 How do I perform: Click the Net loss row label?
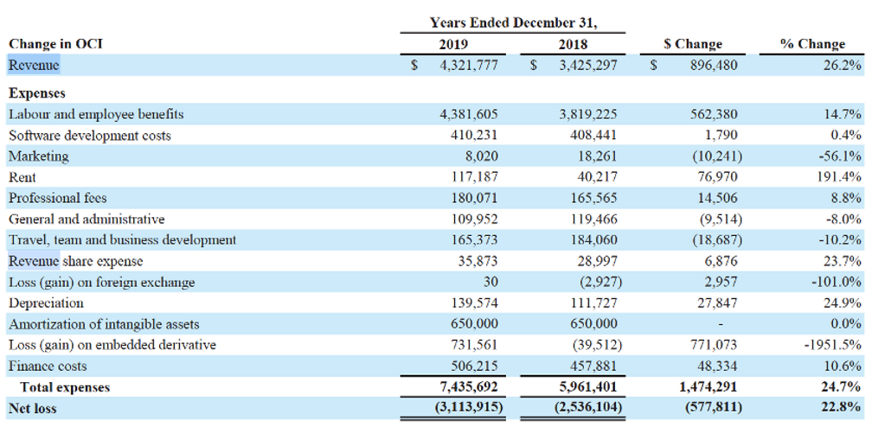(x=32, y=409)
